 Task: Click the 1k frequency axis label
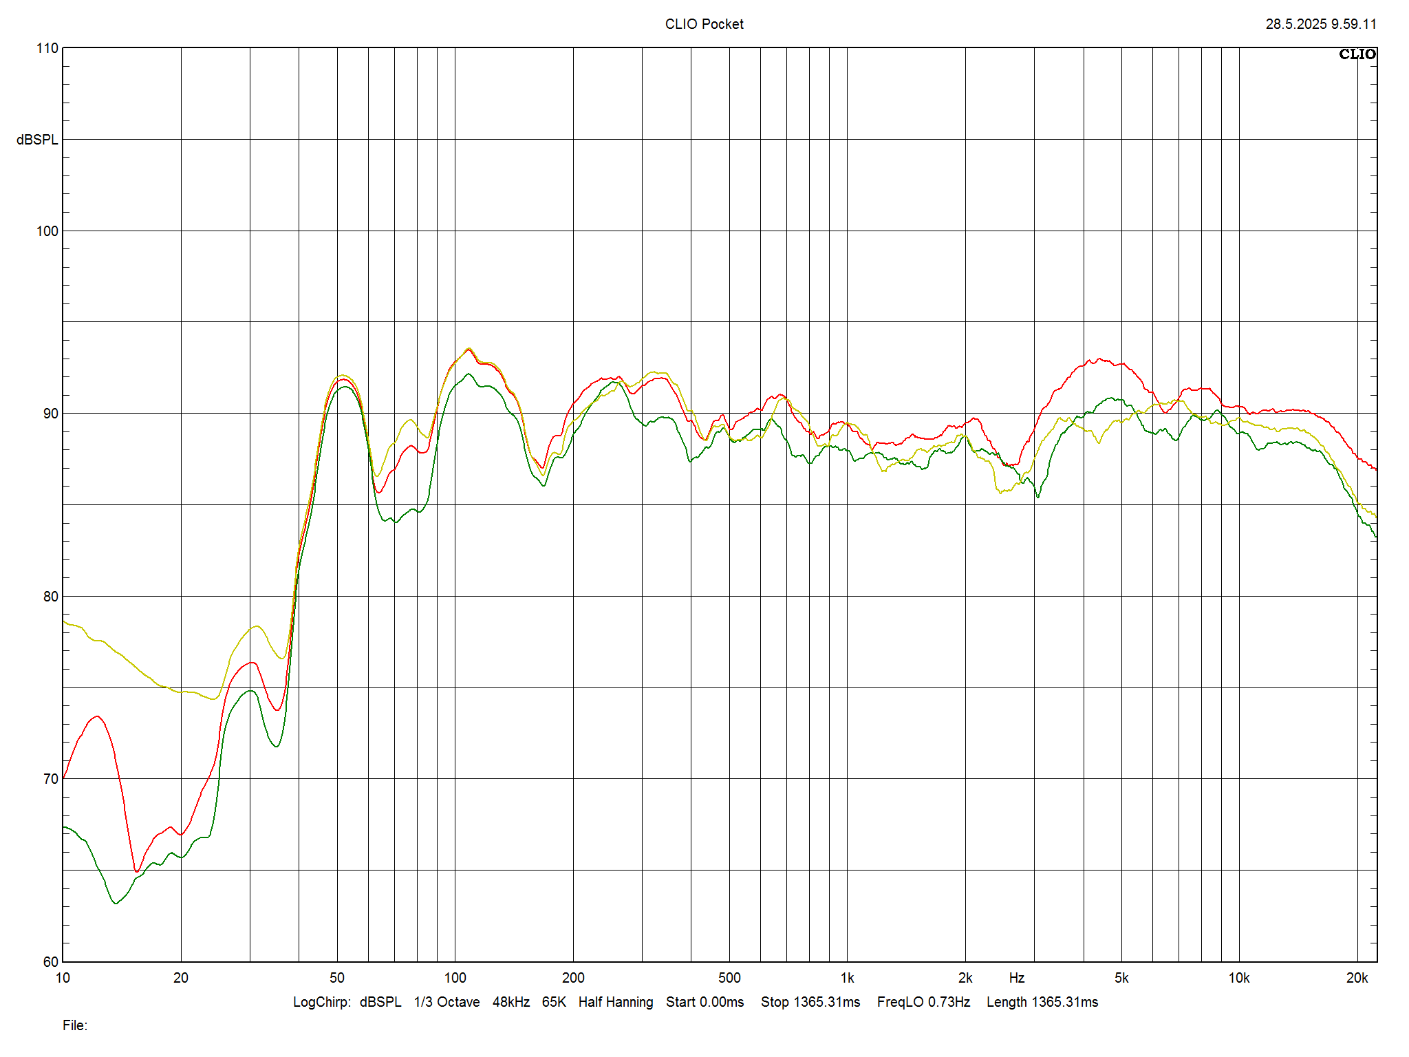click(847, 978)
